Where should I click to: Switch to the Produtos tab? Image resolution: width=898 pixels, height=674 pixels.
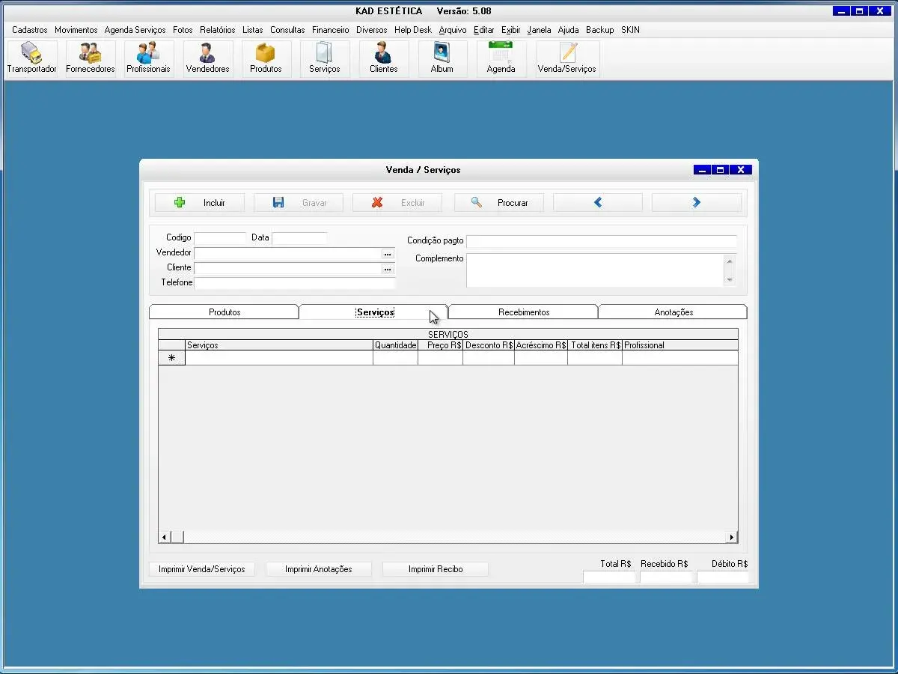(224, 312)
